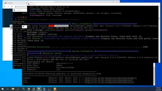The image size is (162, 91).
Task: Click '/images' result in bottom terminal
Action: click(26, 78)
